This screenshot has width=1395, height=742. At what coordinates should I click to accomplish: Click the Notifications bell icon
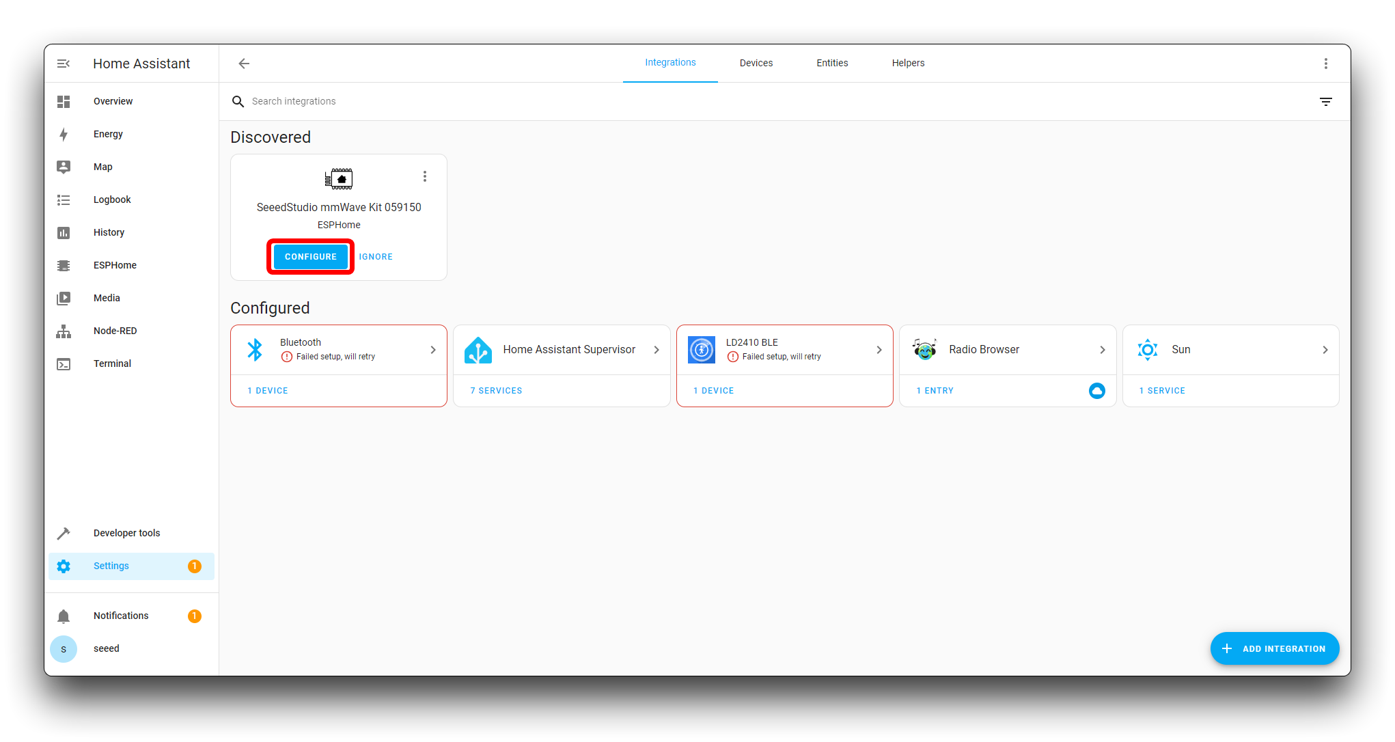click(64, 616)
